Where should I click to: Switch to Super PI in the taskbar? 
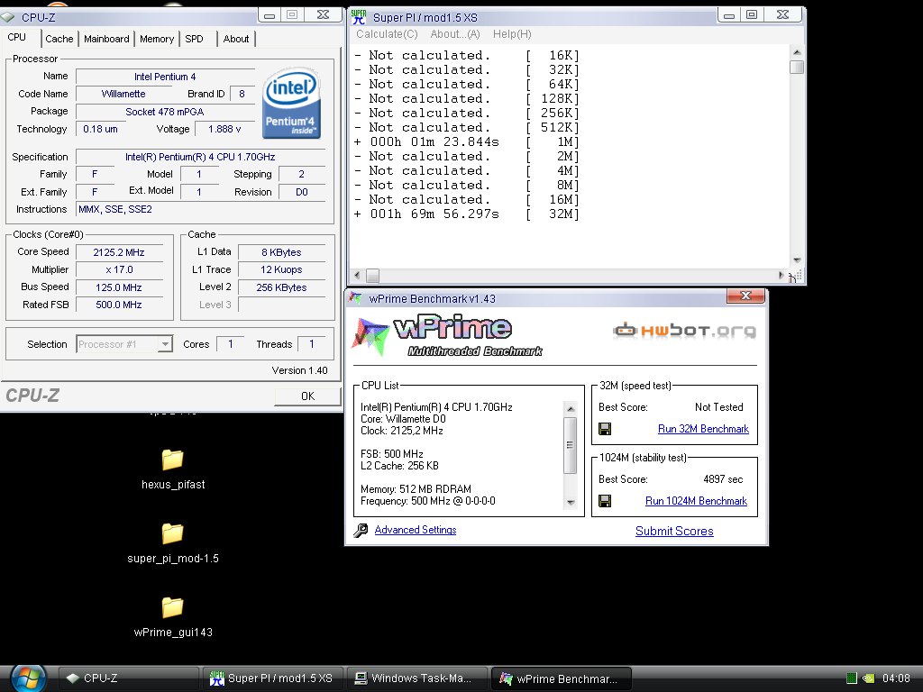[x=273, y=678]
